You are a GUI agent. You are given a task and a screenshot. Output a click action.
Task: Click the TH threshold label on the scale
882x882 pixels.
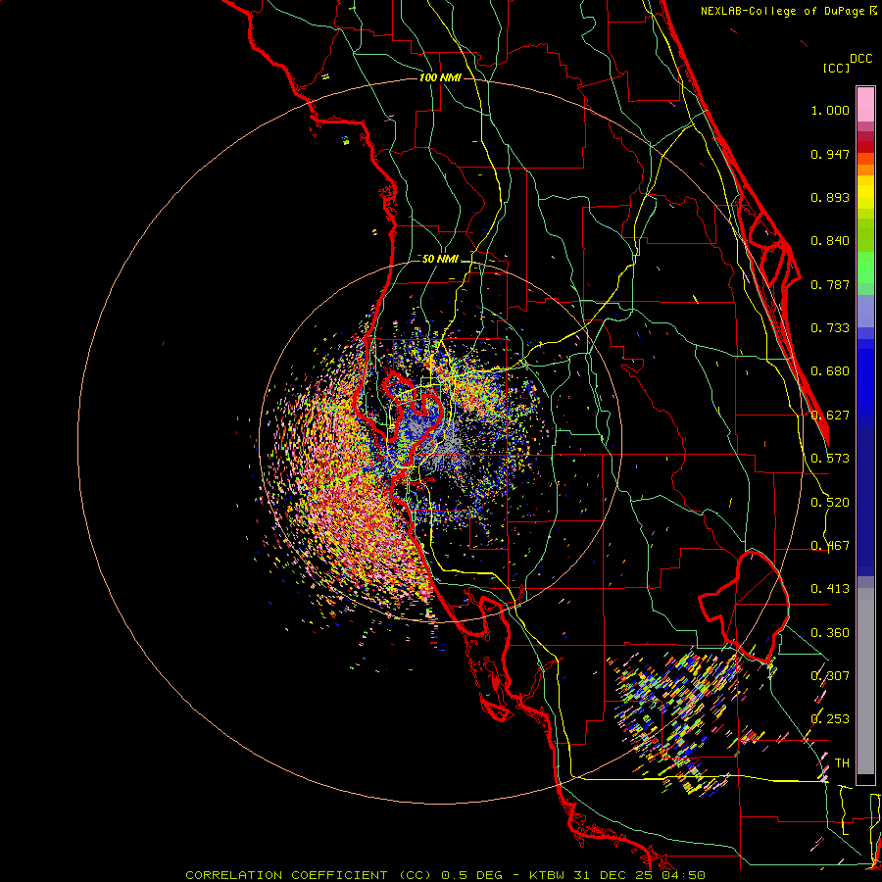click(x=842, y=763)
